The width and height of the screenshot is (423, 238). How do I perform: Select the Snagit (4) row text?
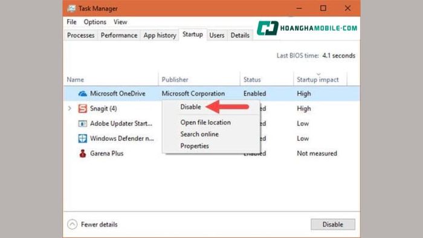103,108
